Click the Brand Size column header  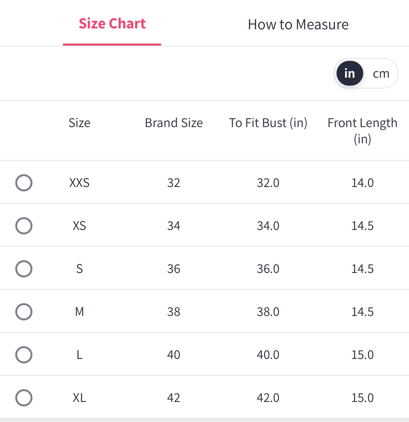point(174,123)
